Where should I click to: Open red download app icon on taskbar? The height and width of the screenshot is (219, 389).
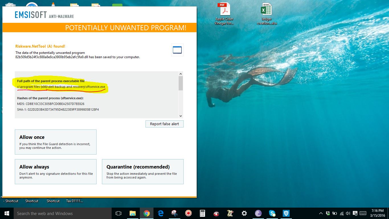(x=216, y=213)
